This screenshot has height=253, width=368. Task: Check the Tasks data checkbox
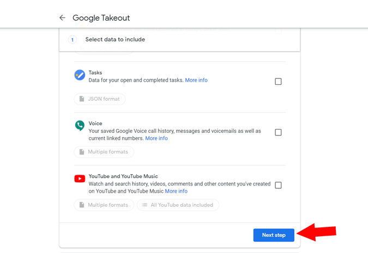(x=278, y=82)
